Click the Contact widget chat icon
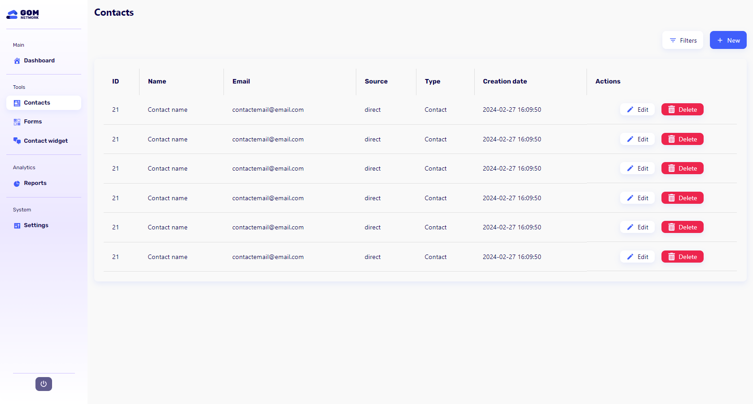 click(x=17, y=141)
